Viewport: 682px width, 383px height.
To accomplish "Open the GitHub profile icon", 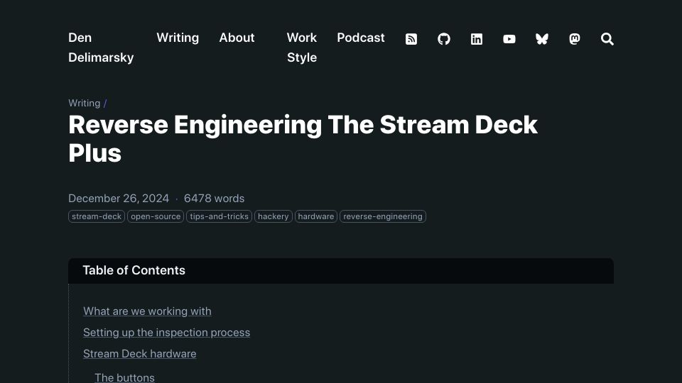I will (x=443, y=39).
